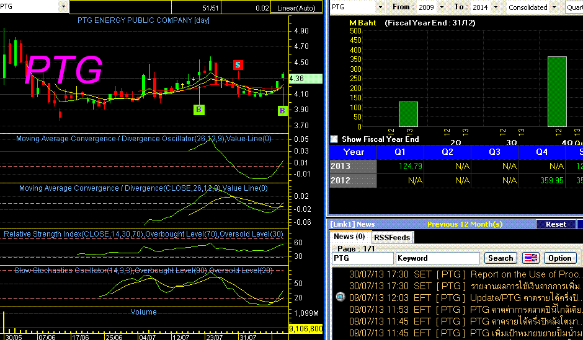Click the Search button in News
The height and width of the screenshot is (340, 583).
[x=501, y=258]
